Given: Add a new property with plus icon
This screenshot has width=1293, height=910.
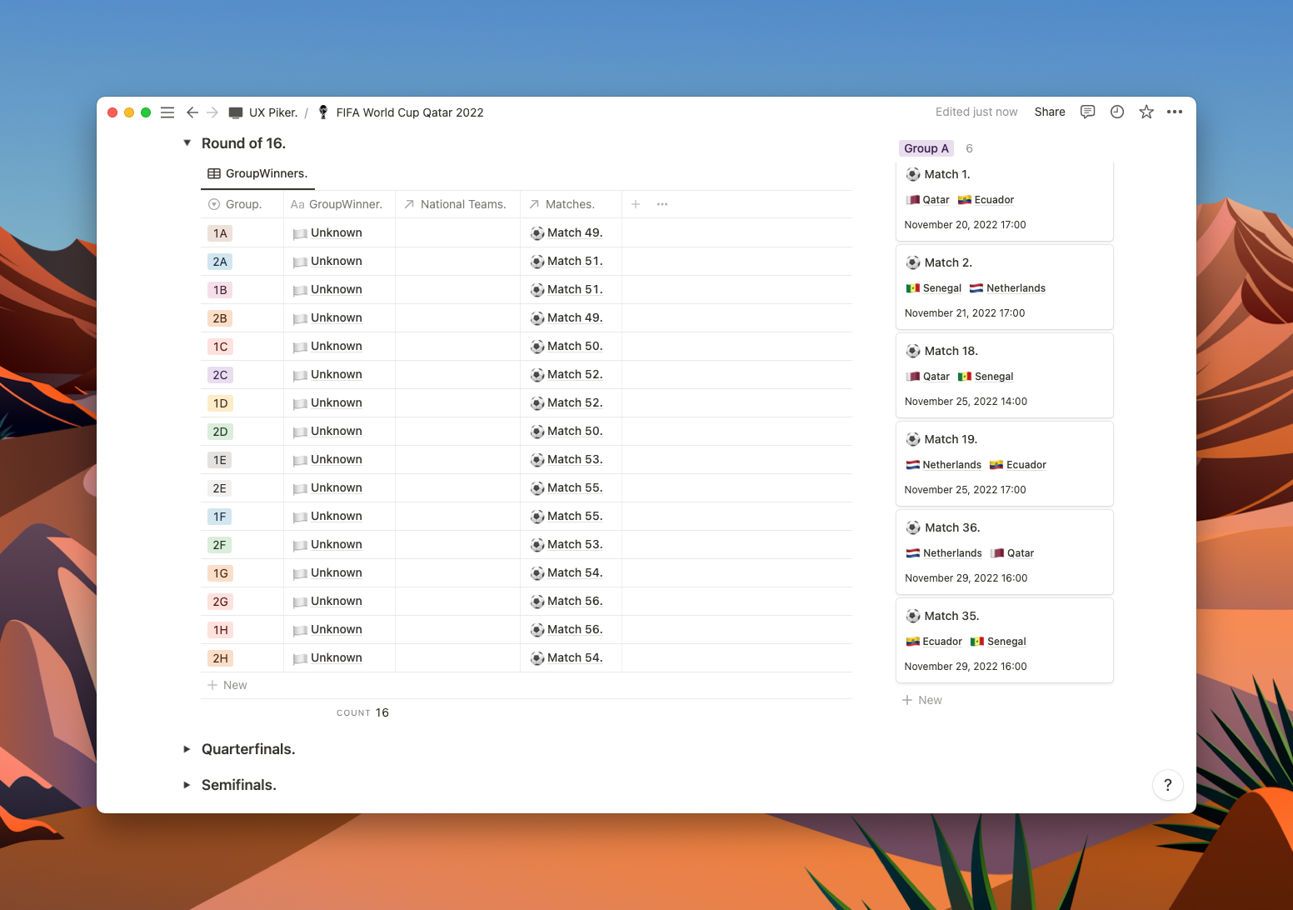Looking at the screenshot, I should pos(636,204).
